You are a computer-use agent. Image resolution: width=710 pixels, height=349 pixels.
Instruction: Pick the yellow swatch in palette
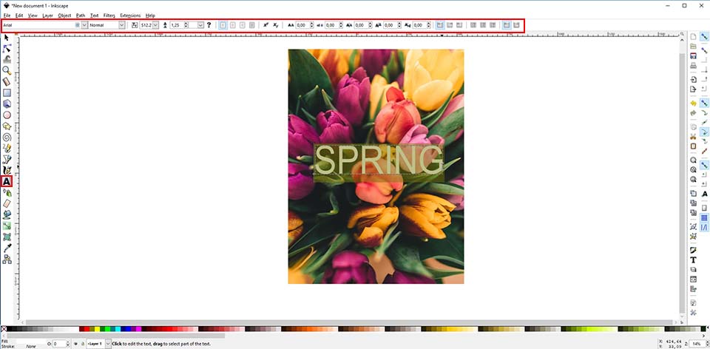pos(98,328)
